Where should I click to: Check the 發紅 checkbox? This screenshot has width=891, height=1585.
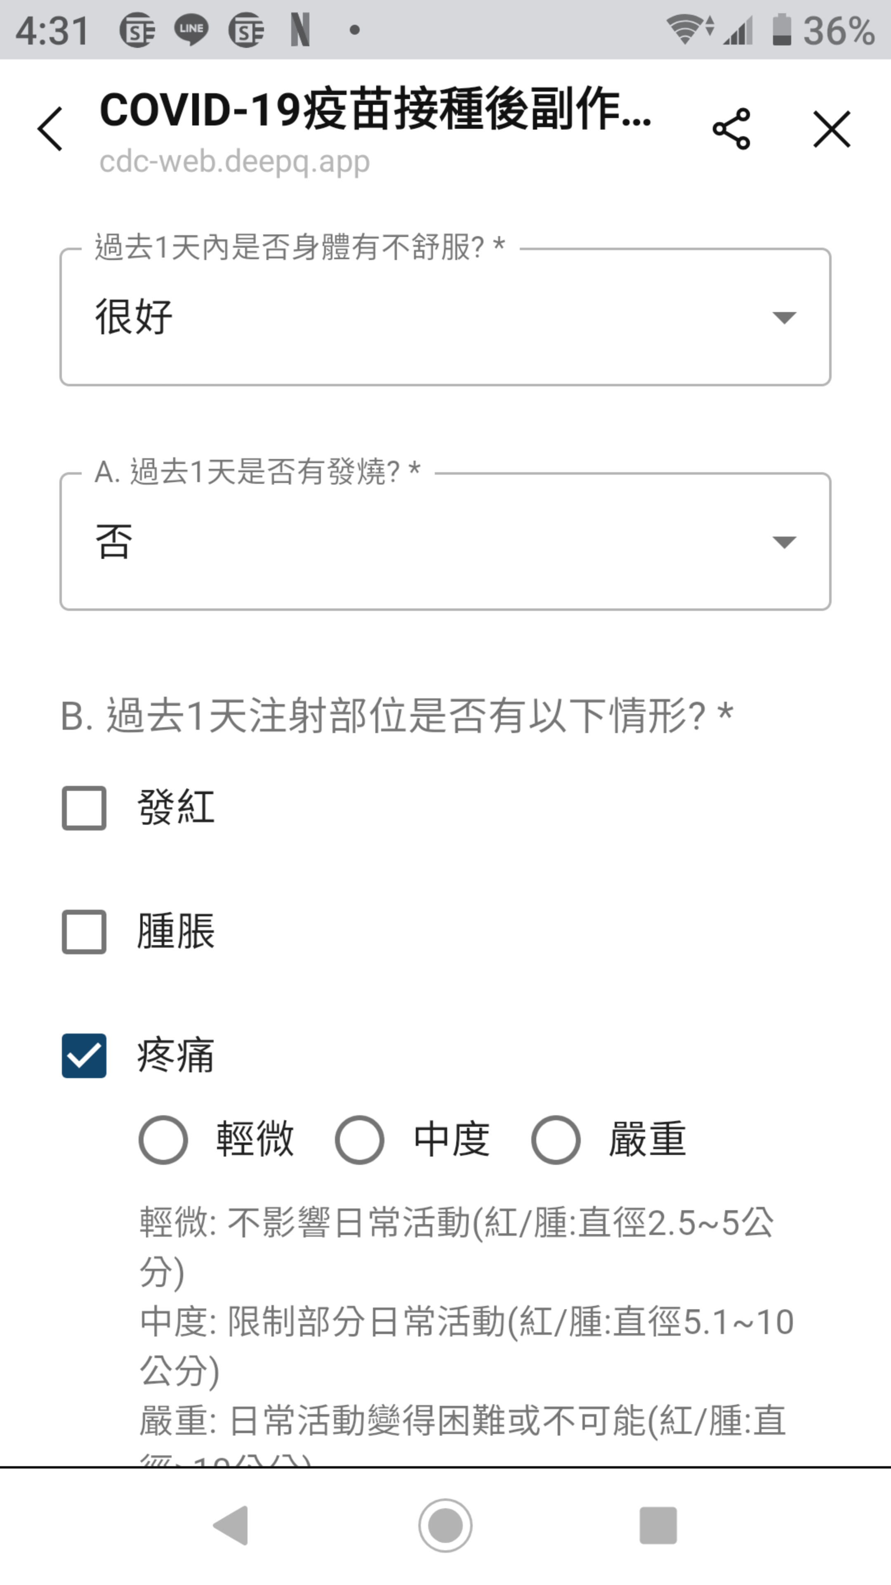click(84, 808)
